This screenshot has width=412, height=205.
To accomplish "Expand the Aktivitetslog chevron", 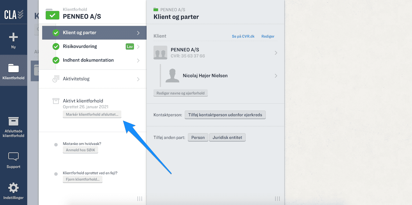I will (x=138, y=79).
